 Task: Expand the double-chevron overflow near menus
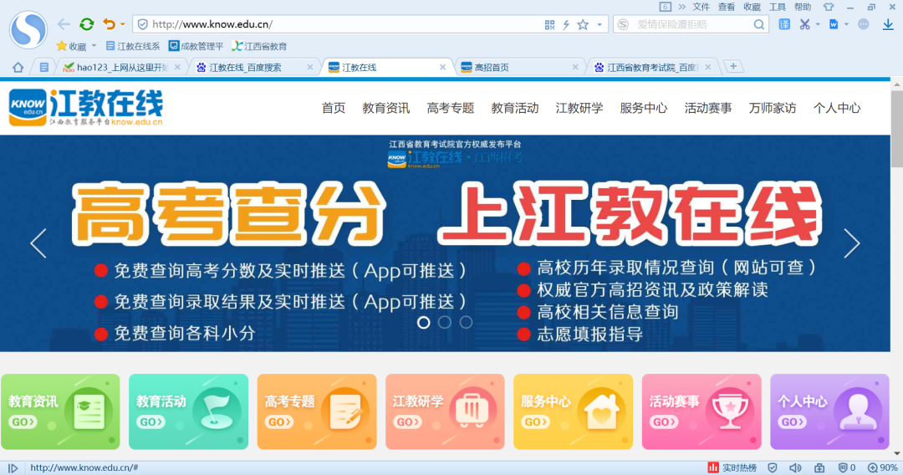click(x=682, y=7)
